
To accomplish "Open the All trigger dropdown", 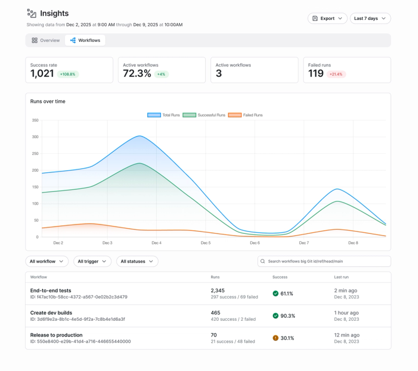I will tap(92, 261).
